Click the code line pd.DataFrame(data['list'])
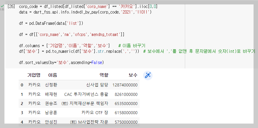Image resolution: width=258 pixels, height=128 pixels. tap(51, 23)
